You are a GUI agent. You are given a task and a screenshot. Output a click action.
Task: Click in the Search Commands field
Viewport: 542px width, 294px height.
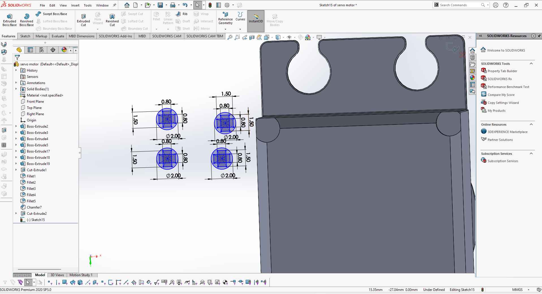pos(459,5)
